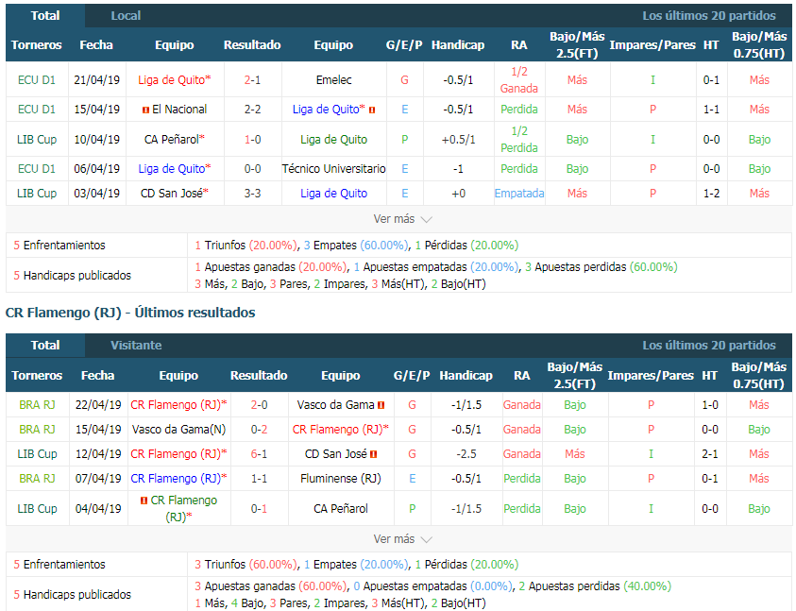This screenshot has width=796, height=611.
Task: Click the Handicap header in Flamengo table
Action: click(x=466, y=375)
